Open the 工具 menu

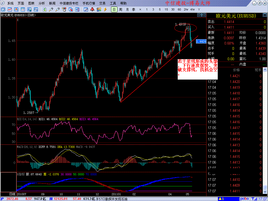point(113,3)
